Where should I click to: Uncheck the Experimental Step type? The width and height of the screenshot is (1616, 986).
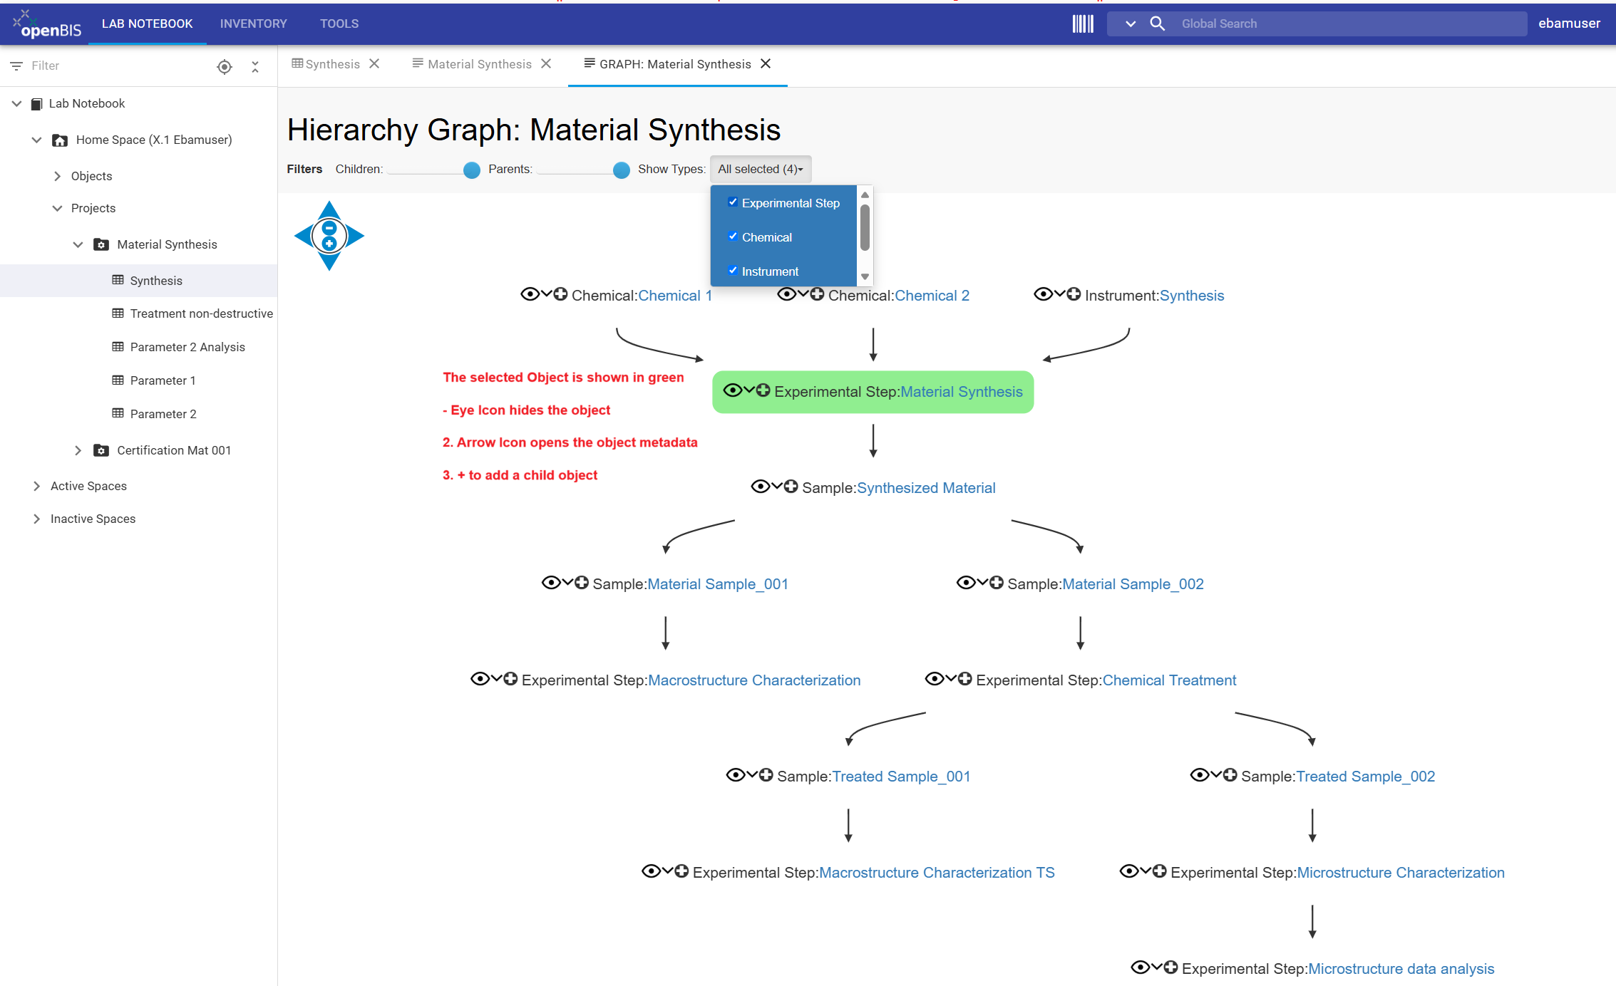(733, 202)
